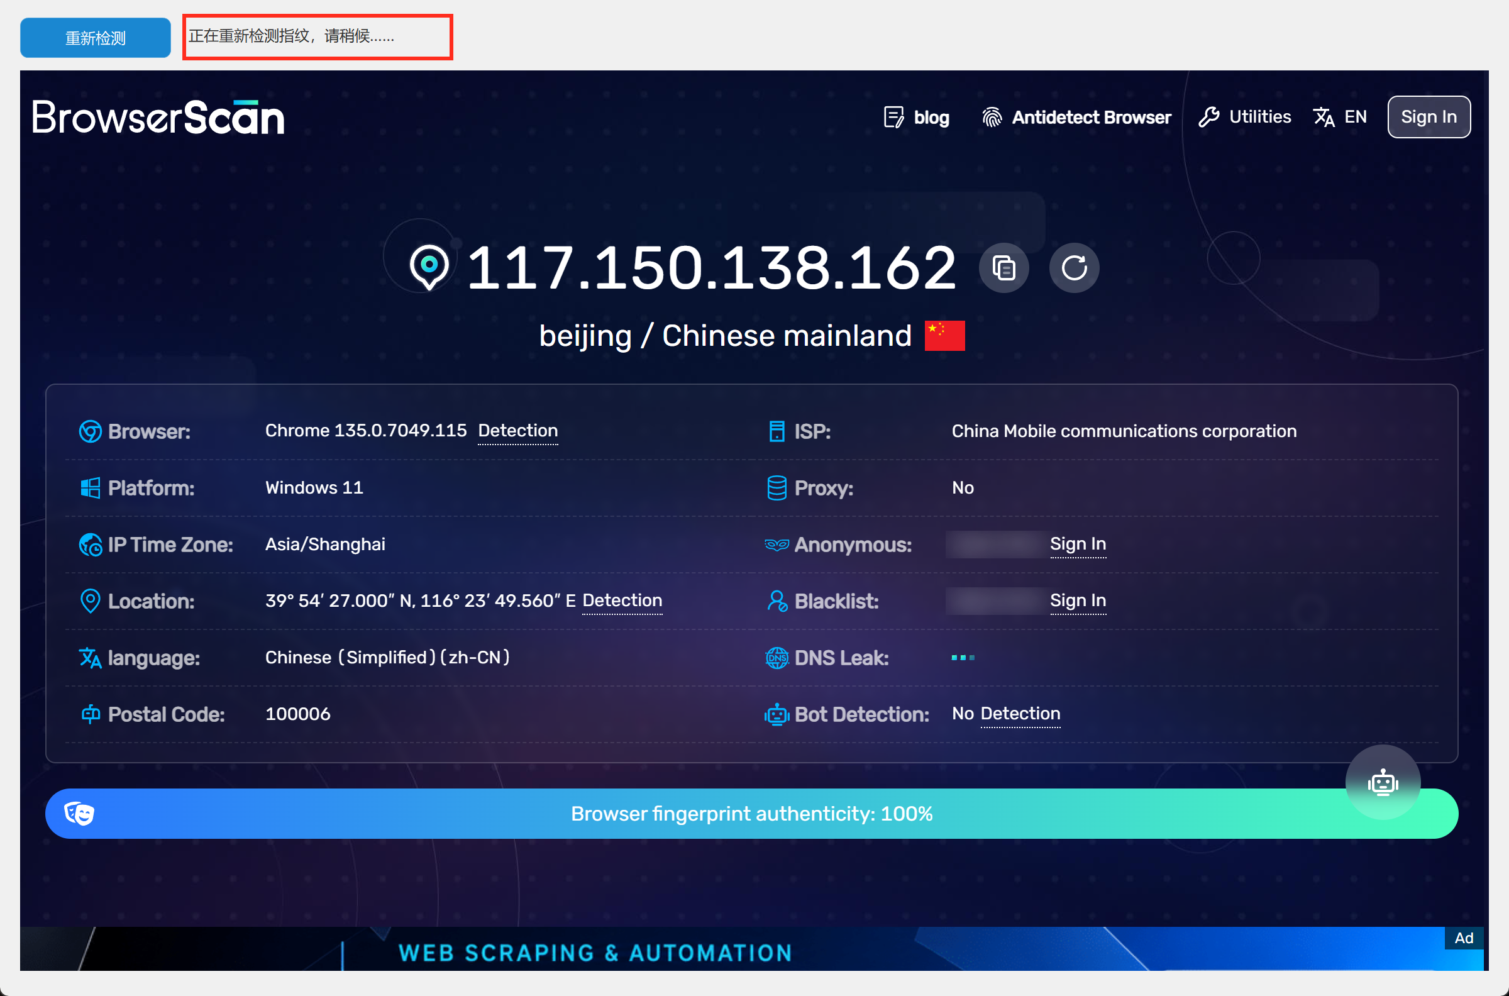The height and width of the screenshot is (996, 1509).
Task: Click Sign In beside Anonymous
Action: coord(1078,544)
